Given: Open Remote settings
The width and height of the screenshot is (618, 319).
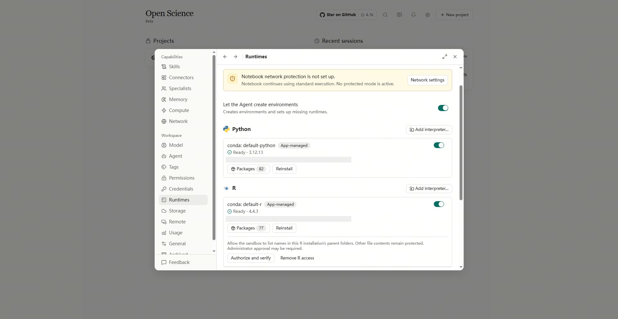Looking at the screenshot, I should [x=183, y=222].
